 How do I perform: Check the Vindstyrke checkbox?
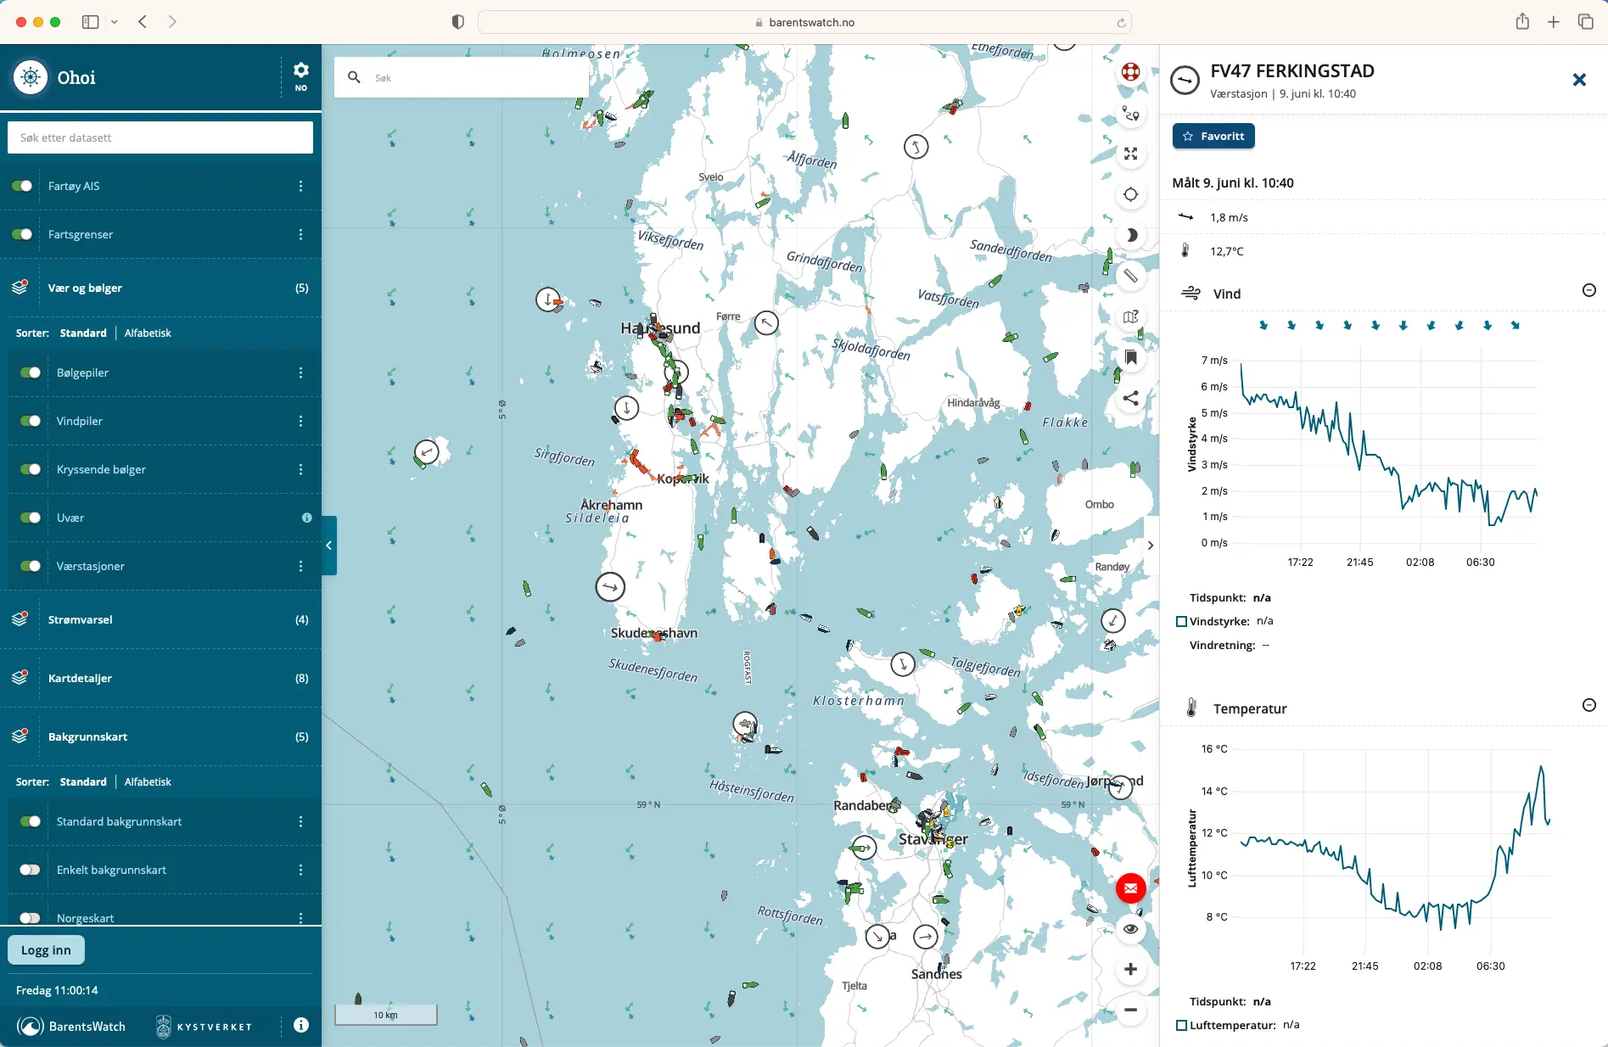click(x=1181, y=622)
